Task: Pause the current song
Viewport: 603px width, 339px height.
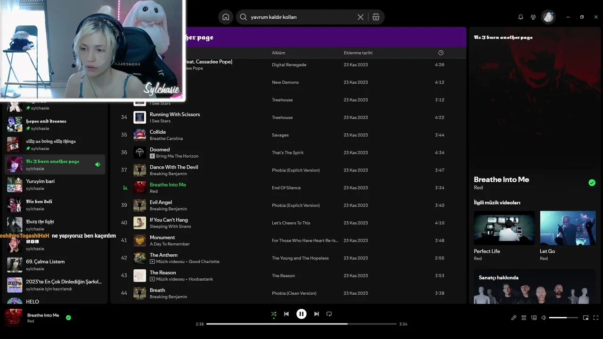Action: tap(301, 314)
